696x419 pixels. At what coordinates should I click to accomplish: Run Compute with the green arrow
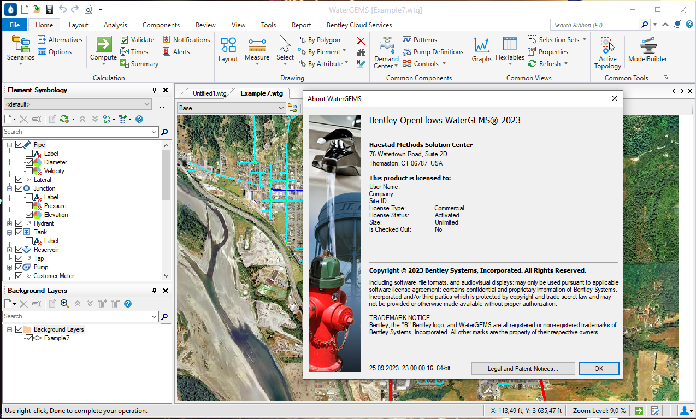click(103, 44)
